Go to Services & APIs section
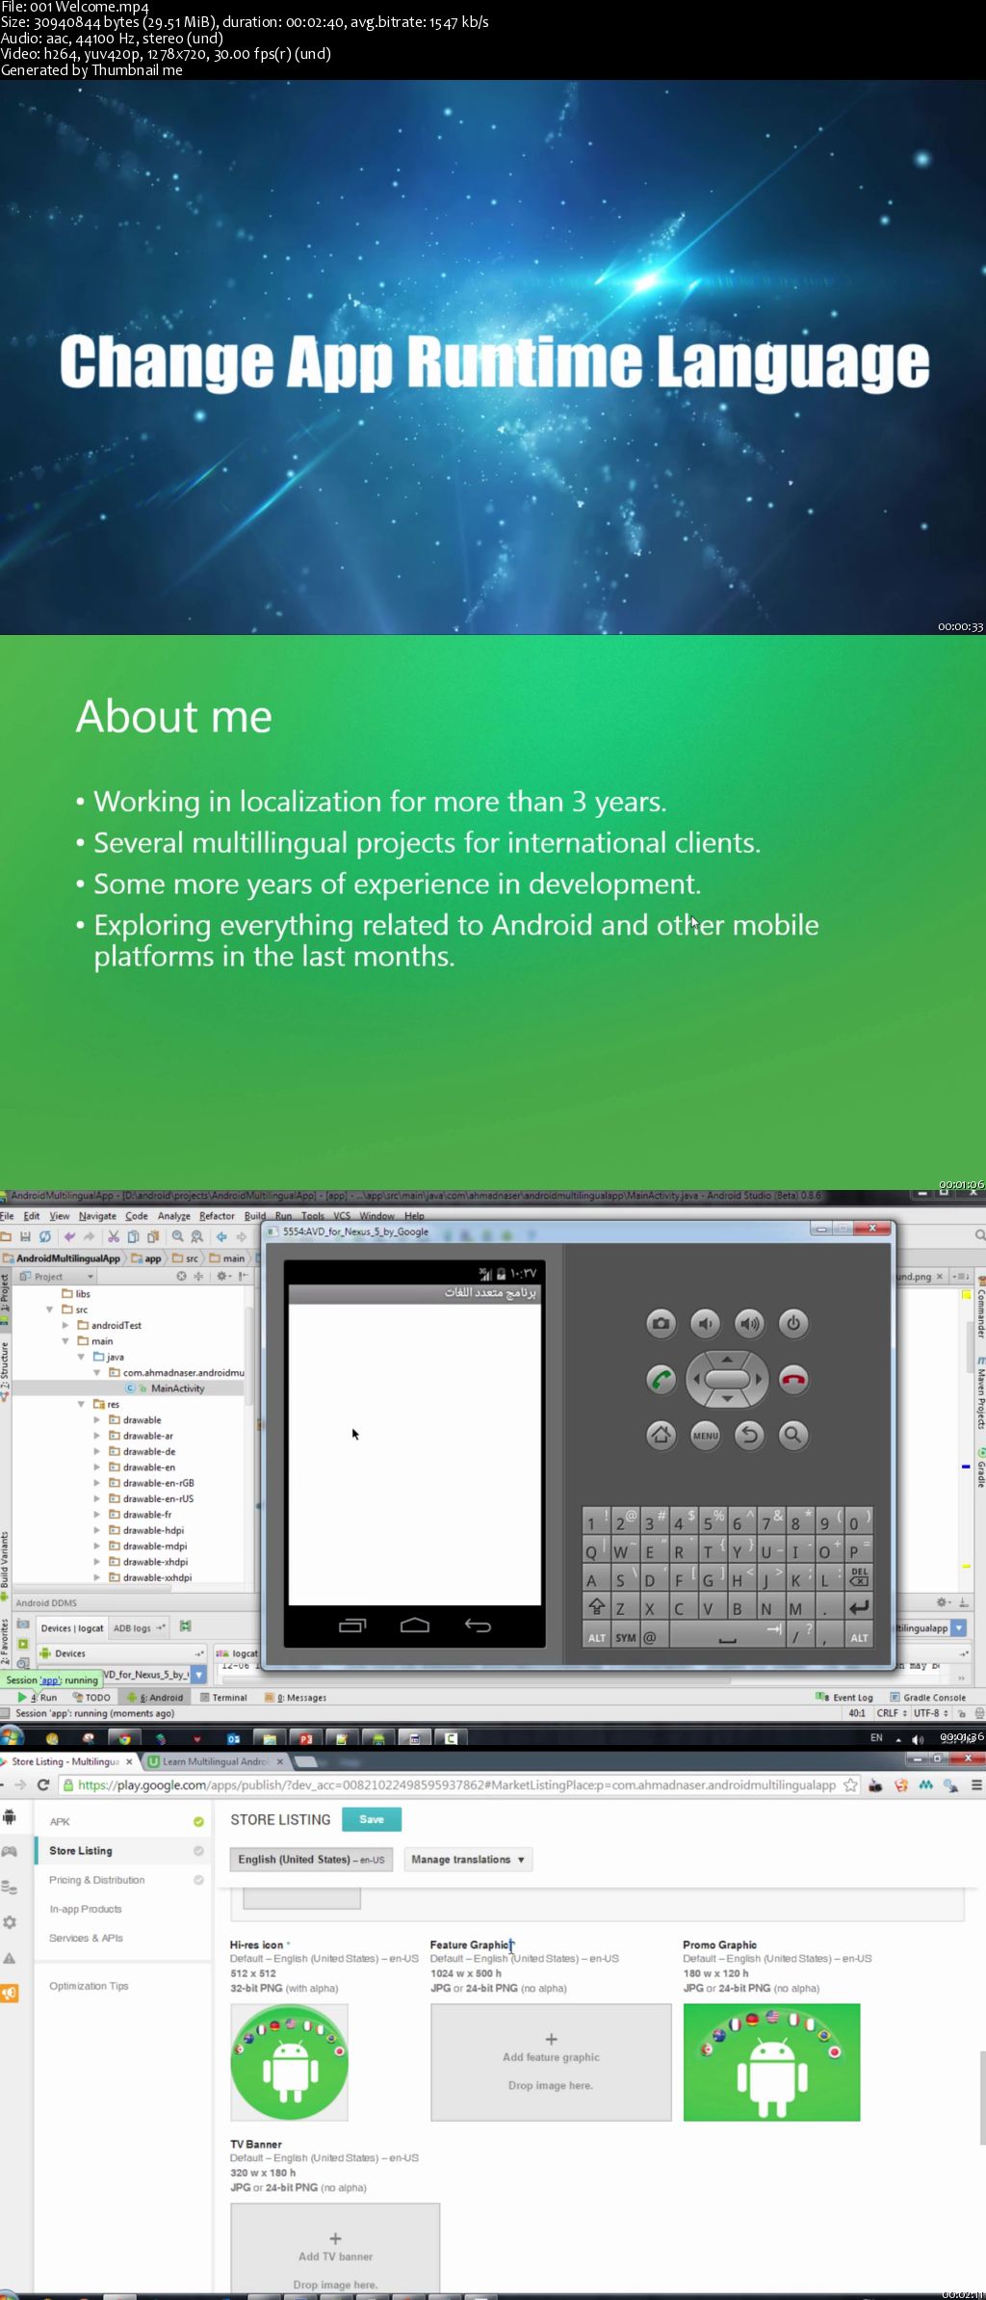Screen dimensions: 986x2300 tap(86, 1938)
